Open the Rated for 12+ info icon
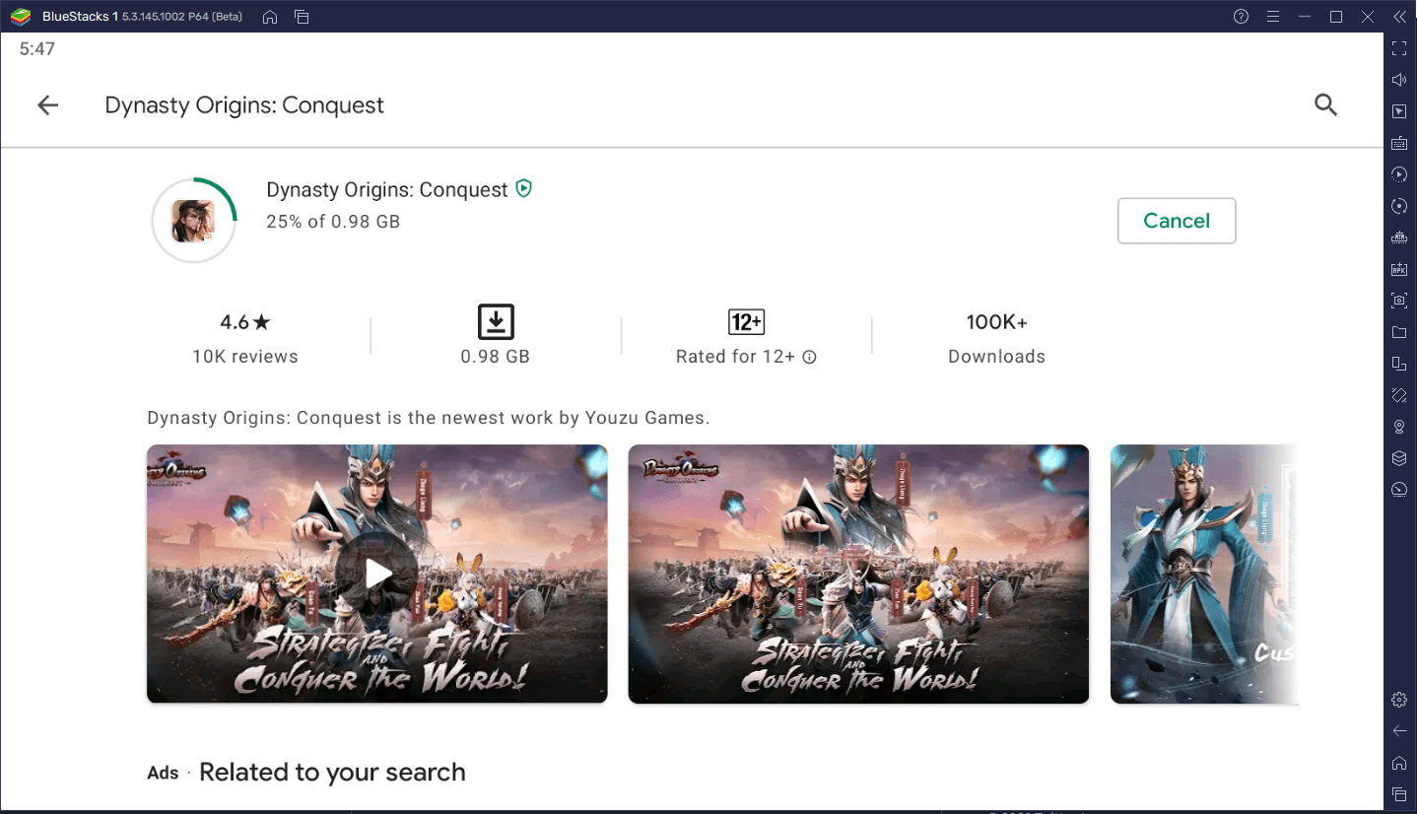Screen dimensions: 1417x814 [x=809, y=358]
